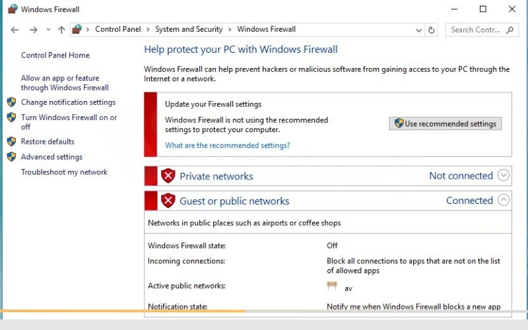This screenshot has width=528, height=330.
Task: Click Use recommended settings button
Action: pos(445,123)
